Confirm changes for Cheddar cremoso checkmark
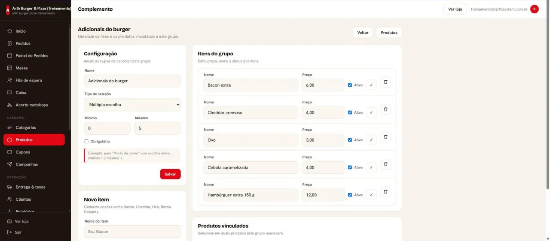 (x=371, y=112)
